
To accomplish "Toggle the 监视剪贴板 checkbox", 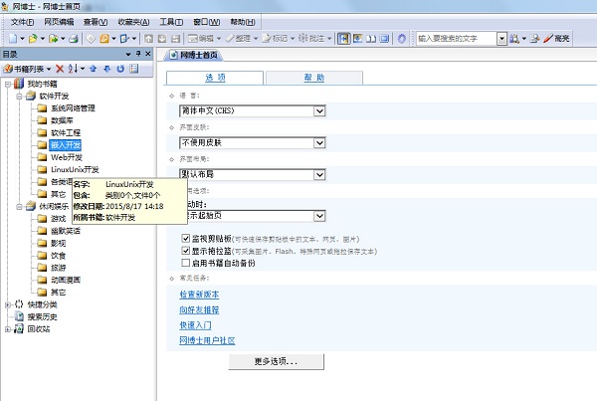I will 186,239.
